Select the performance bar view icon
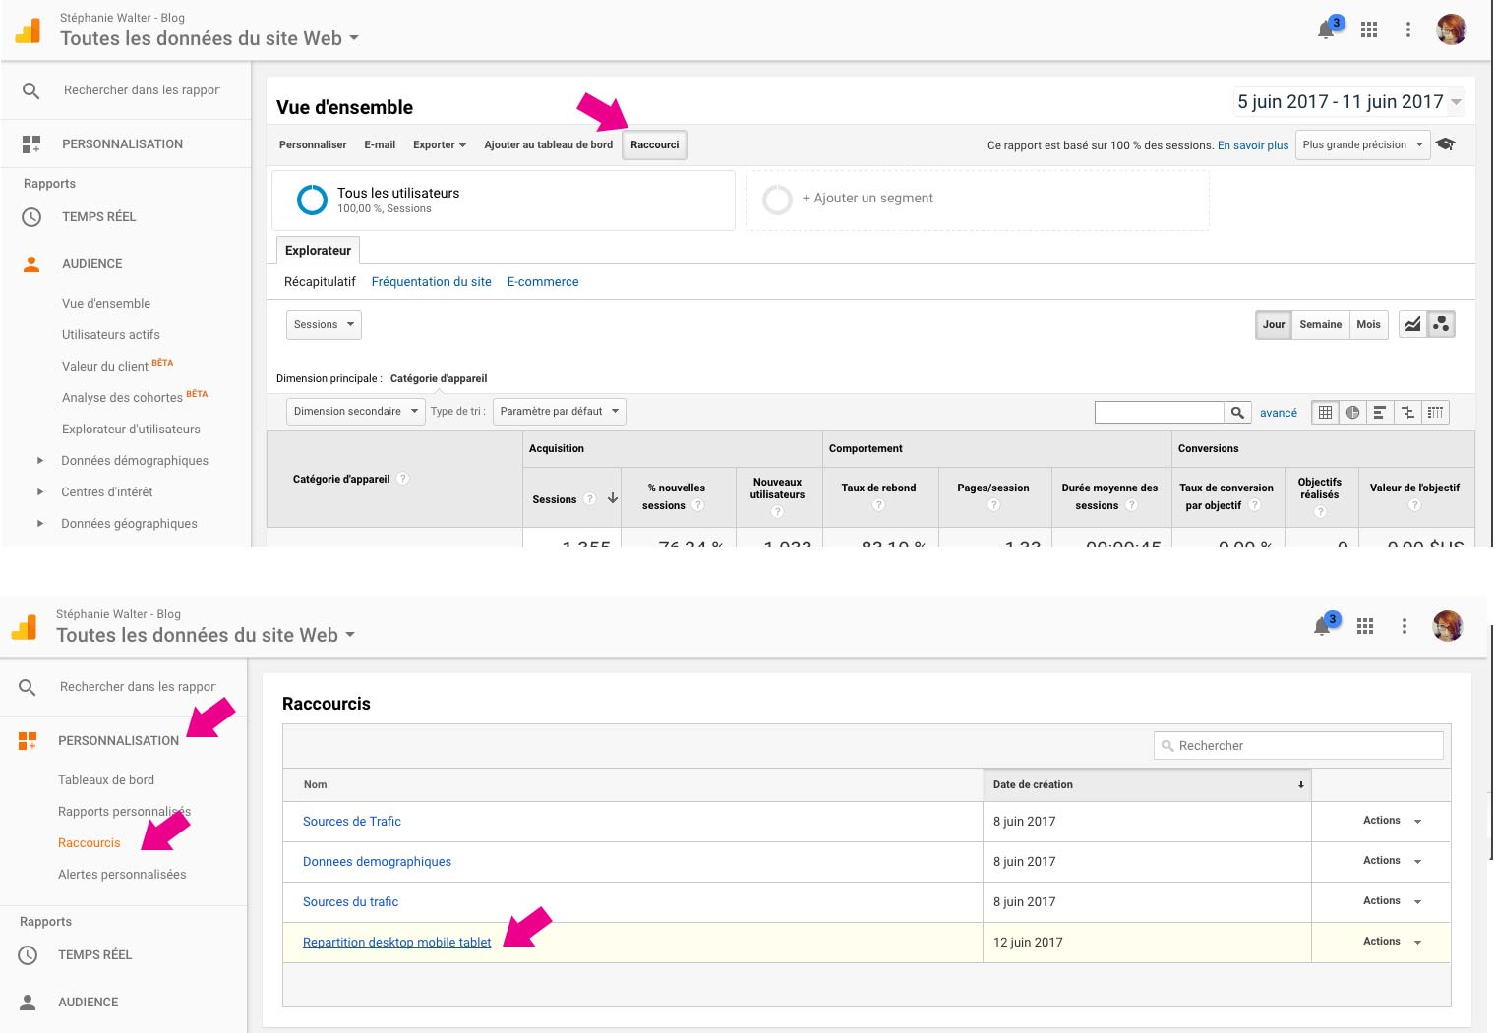Screen dimensions: 1495x1033 1380,413
